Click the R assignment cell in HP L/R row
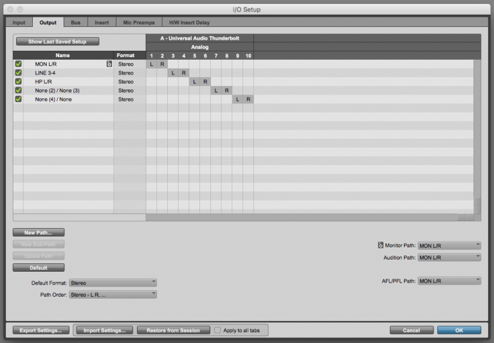The width and height of the screenshot is (494, 343). click(205, 82)
